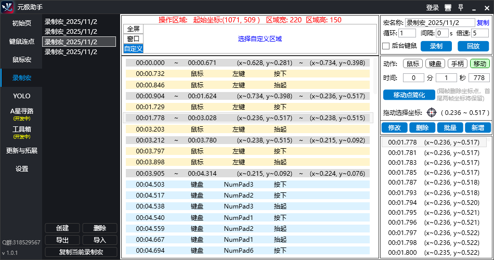Screen dimensions: 494x260
Task: Click the 删除 button in action editor
Action: point(422,127)
